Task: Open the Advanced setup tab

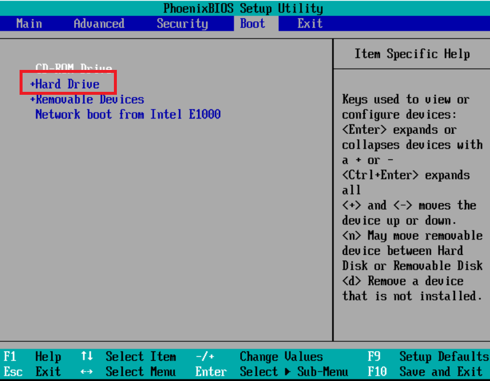Action: 98,23
